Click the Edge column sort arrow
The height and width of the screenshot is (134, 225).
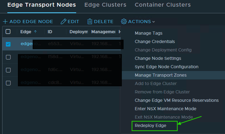(x=35, y=31)
